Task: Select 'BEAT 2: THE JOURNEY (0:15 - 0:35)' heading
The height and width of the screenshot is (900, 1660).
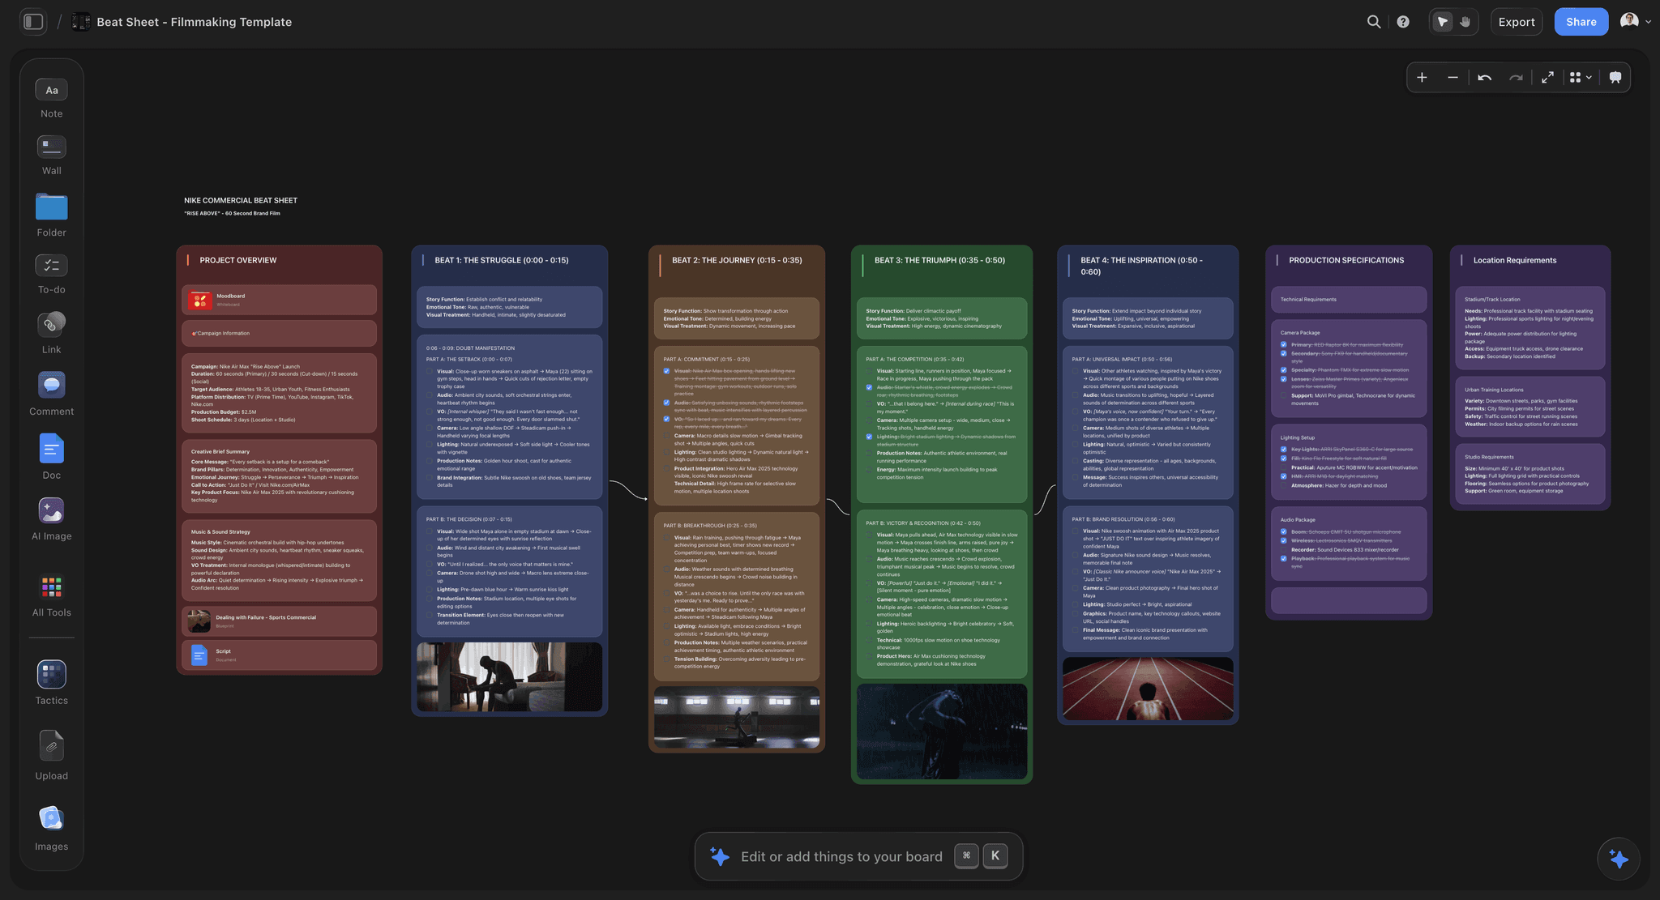Action: [x=737, y=260]
